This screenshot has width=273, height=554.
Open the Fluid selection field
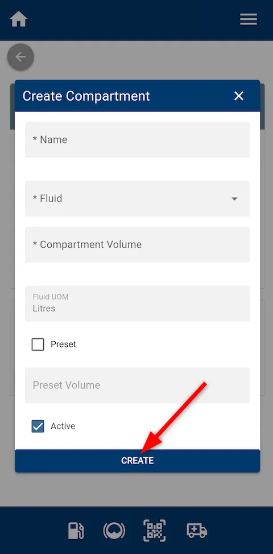[x=137, y=199]
